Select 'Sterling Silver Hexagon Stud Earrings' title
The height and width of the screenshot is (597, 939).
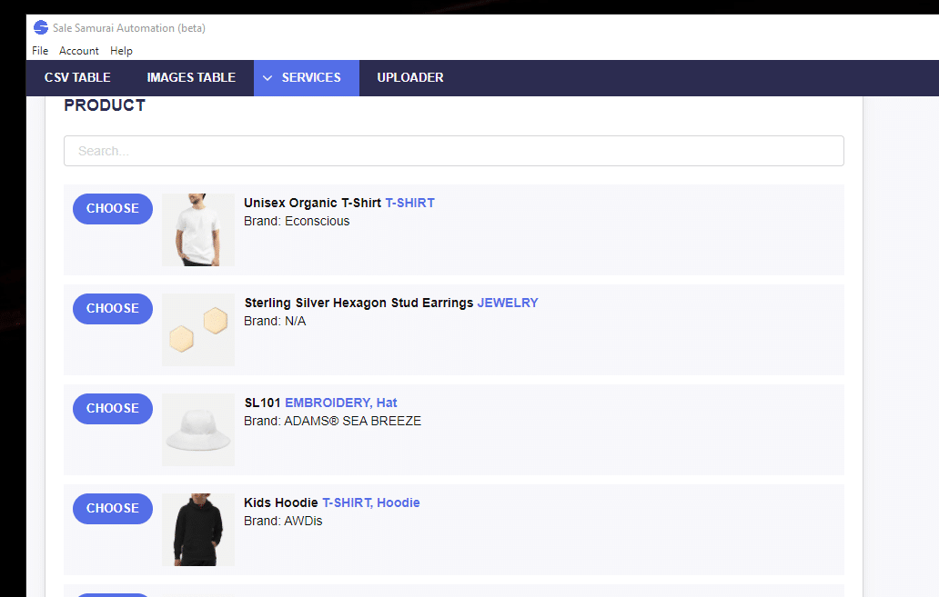[358, 303]
